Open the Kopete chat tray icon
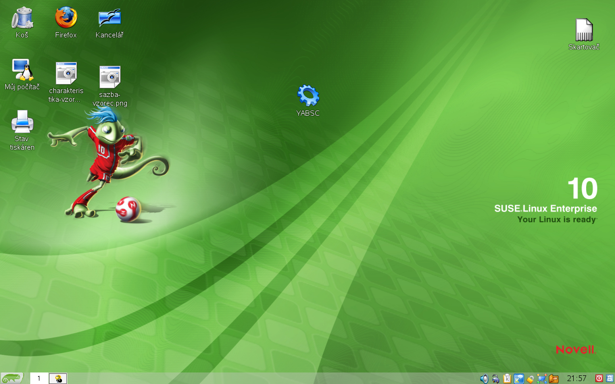 point(519,379)
